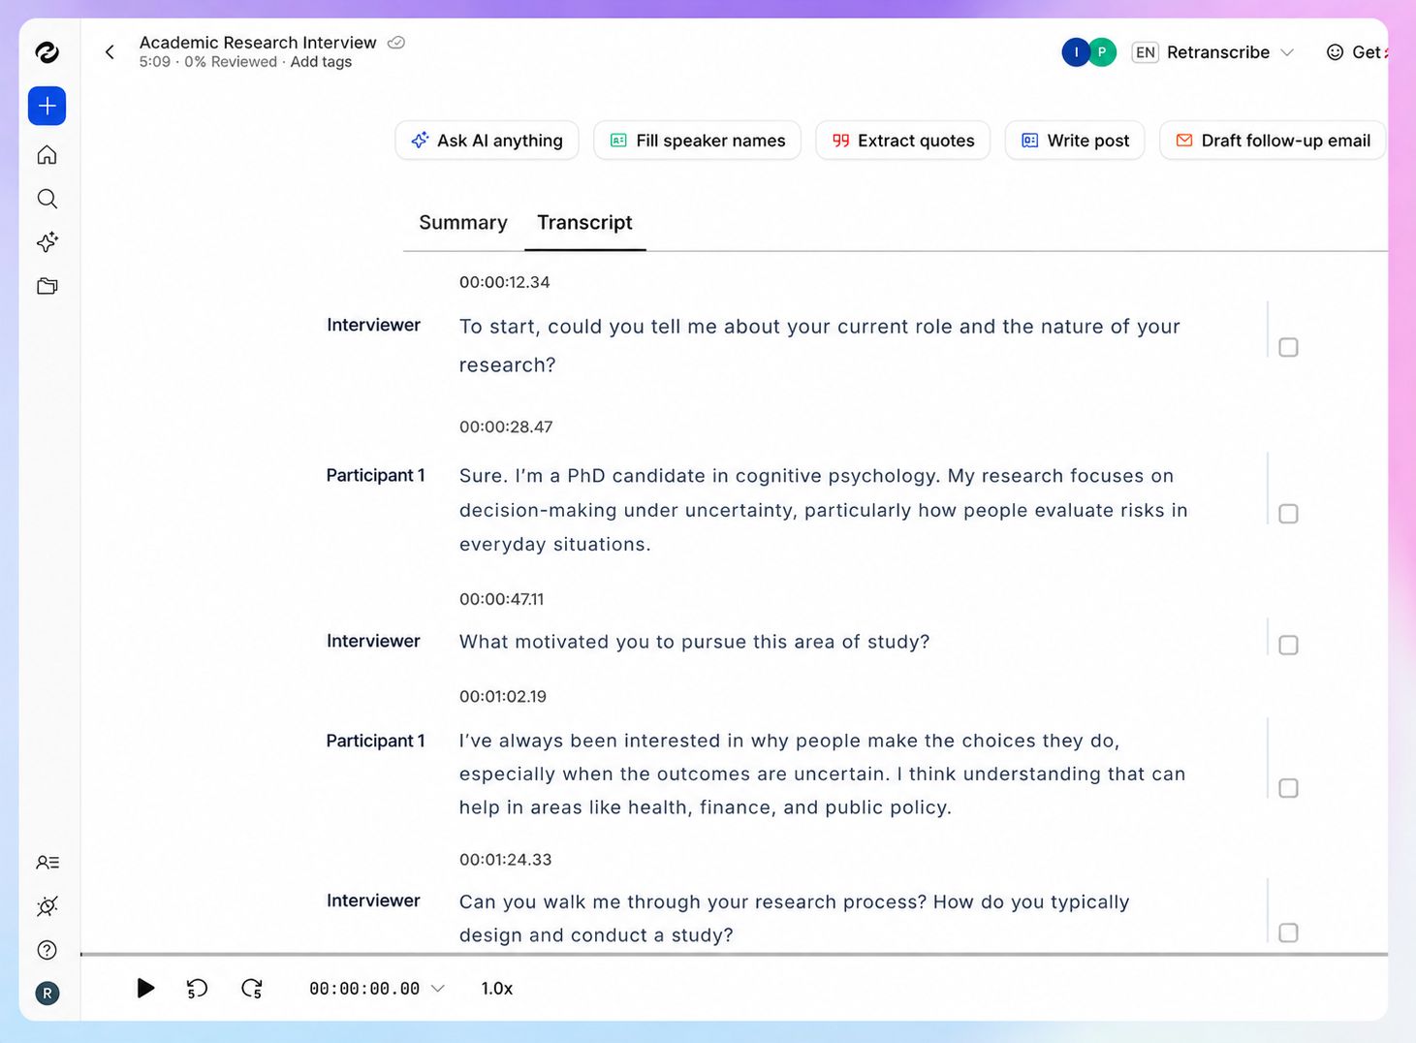
Task: Click the P speaker avatar
Action: (x=1102, y=52)
